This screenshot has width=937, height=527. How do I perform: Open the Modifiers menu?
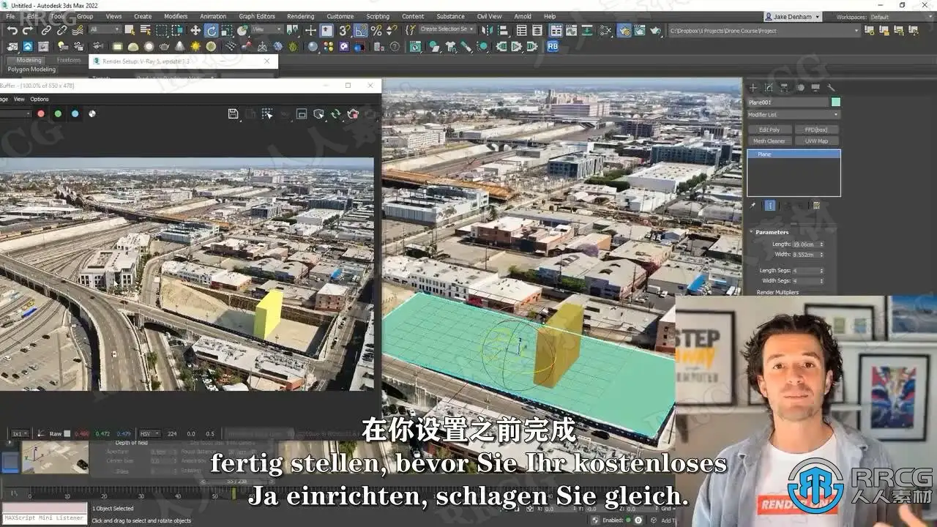(176, 16)
